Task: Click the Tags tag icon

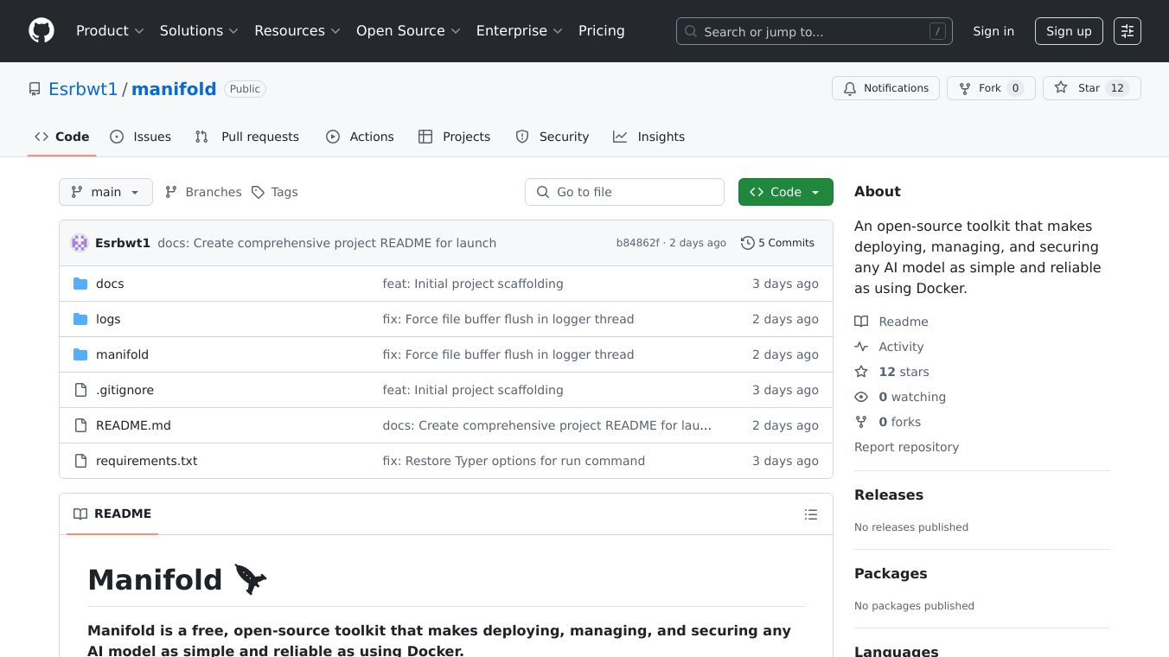Action: pyautogui.click(x=258, y=192)
